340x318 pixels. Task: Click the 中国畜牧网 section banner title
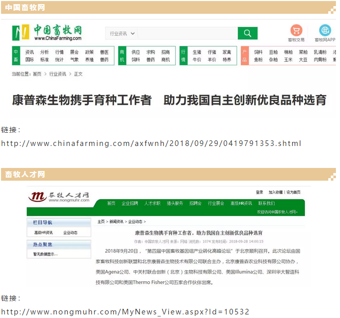[25, 7]
